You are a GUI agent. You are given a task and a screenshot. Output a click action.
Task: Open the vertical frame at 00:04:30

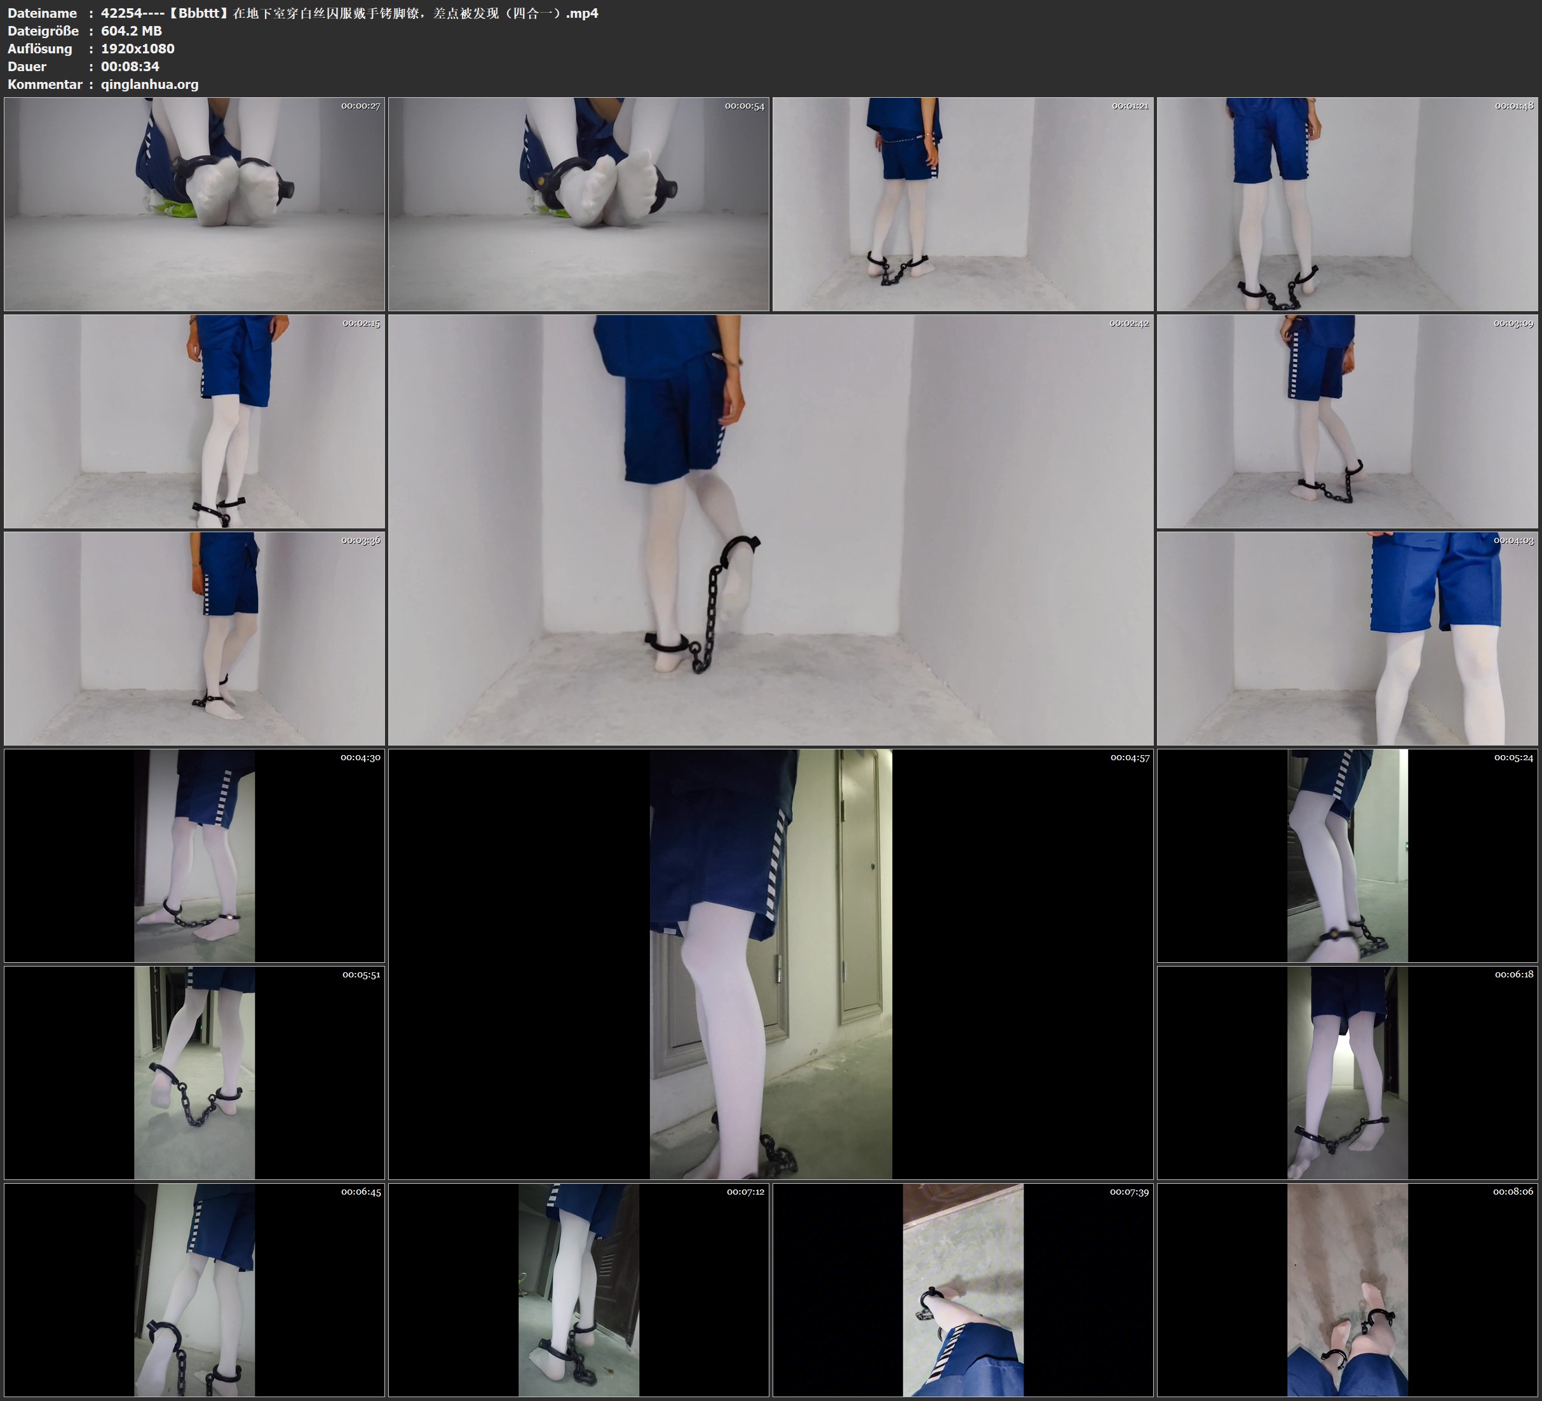pyautogui.click(x=194, y=855)
